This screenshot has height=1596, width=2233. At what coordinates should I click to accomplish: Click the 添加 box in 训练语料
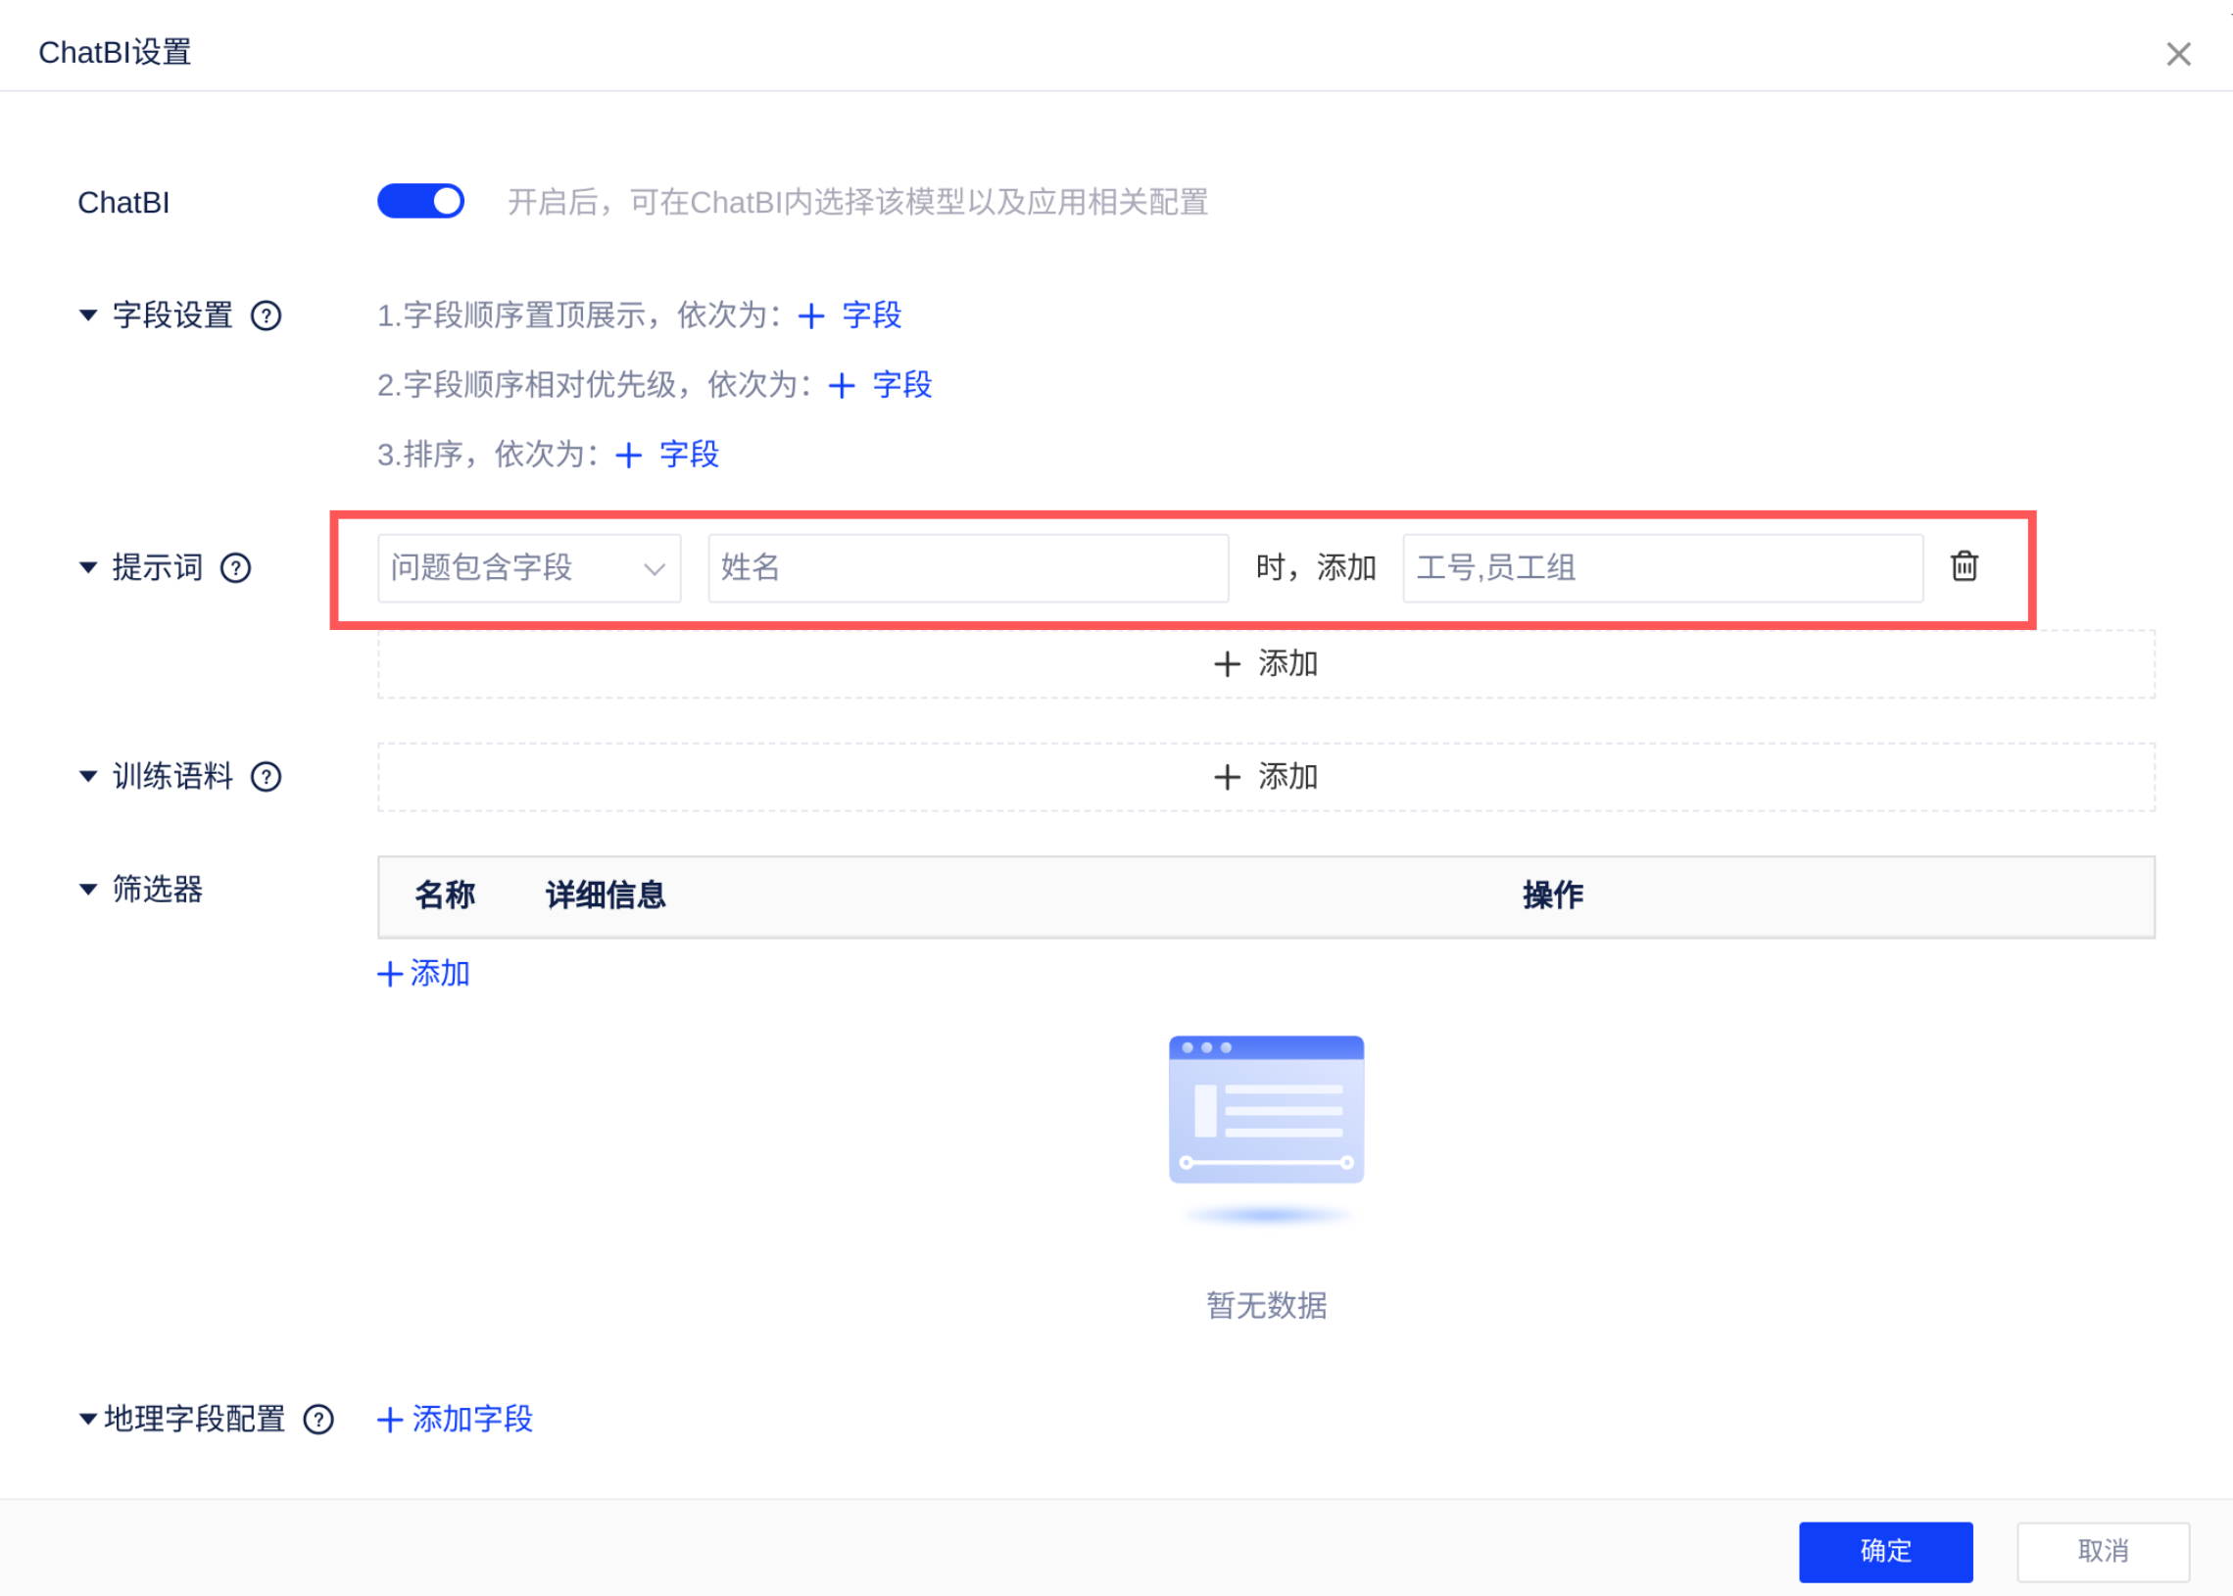[1265, 776]
